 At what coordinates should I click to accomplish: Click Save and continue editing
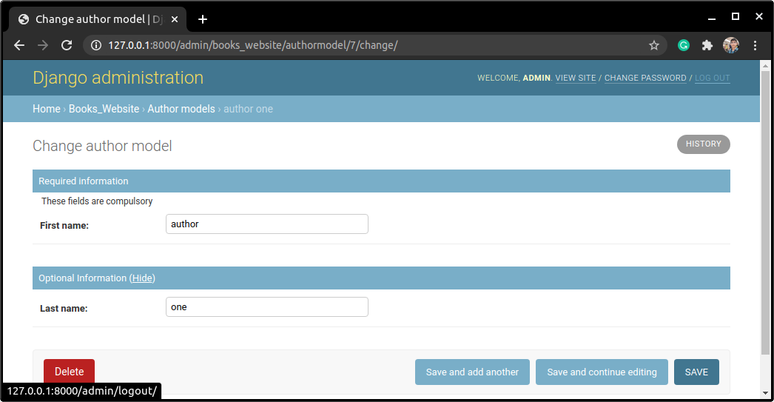pos(602,372)
